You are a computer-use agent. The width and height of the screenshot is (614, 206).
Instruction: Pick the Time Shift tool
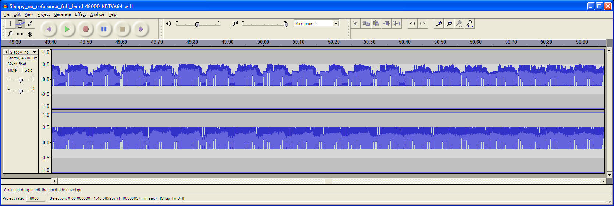(x=20, y=34)
